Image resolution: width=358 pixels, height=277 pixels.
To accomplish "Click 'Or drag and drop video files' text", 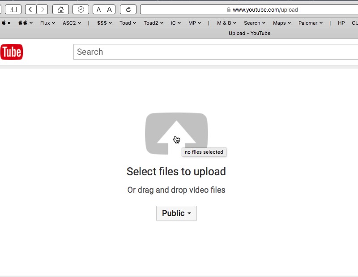I will pos(176,190).
